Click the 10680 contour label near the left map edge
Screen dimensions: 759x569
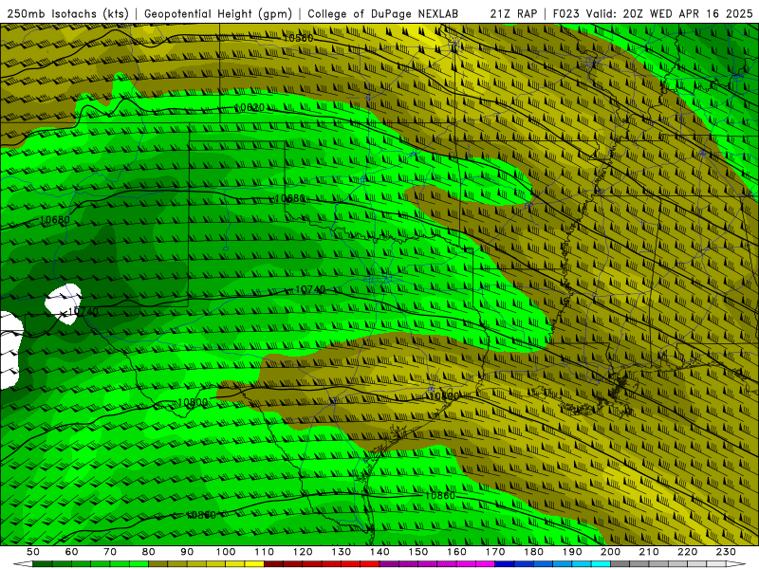pos(55,220)
